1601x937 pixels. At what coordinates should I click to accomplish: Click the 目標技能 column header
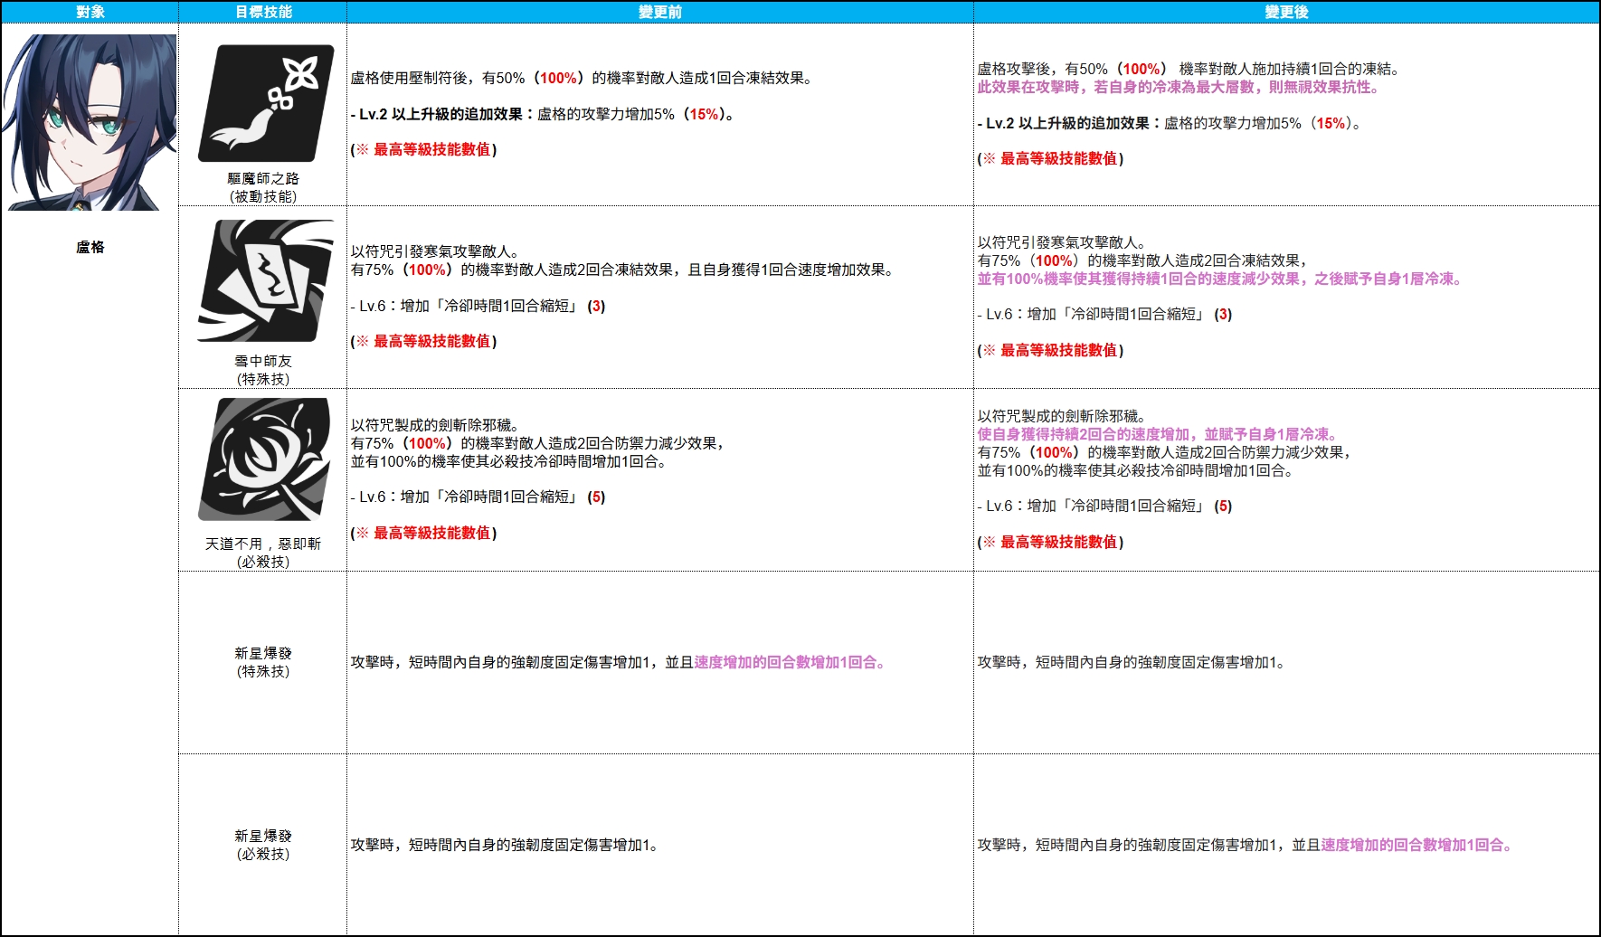tap(263, 12)
